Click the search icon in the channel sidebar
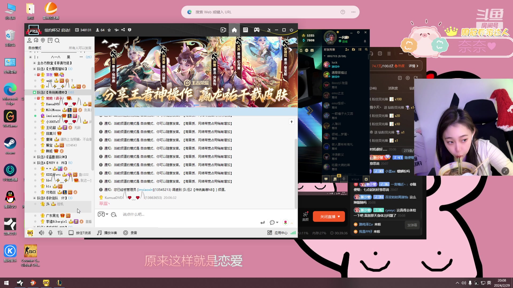513x288 pixels. (x=57, y=40)
